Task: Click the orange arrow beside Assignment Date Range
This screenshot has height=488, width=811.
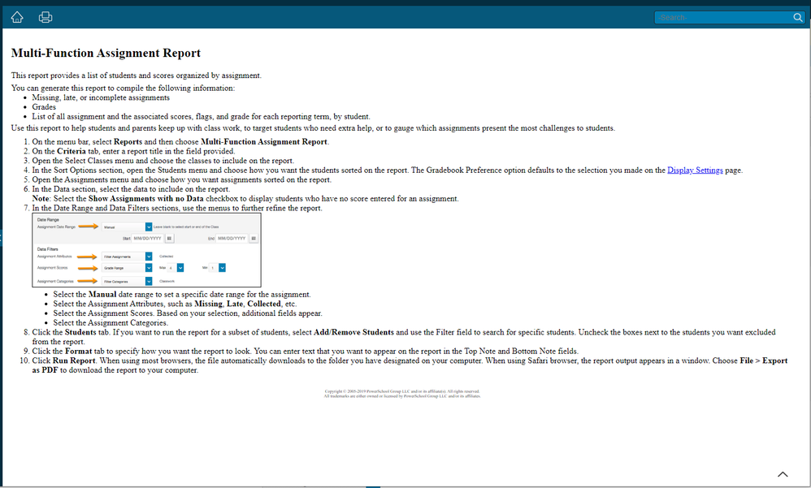Action: pyautogui.click(x=86, y=227)
